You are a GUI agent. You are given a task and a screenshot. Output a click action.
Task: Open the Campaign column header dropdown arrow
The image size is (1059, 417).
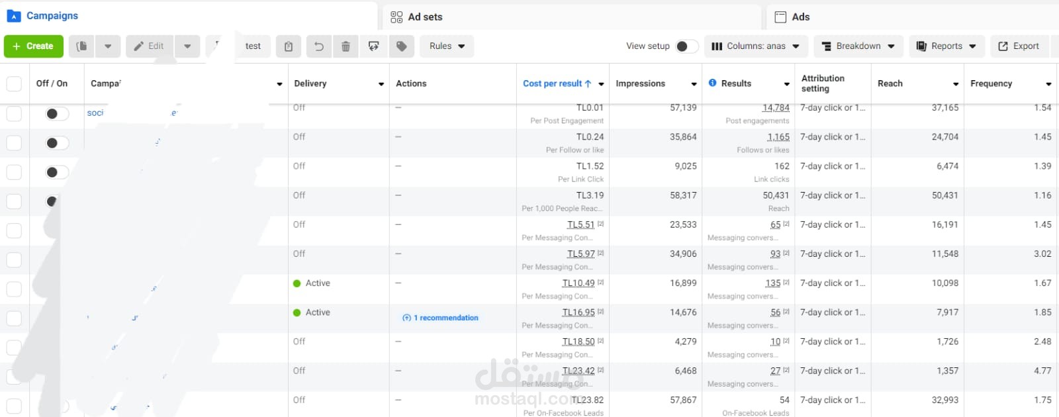coord(279,84)
